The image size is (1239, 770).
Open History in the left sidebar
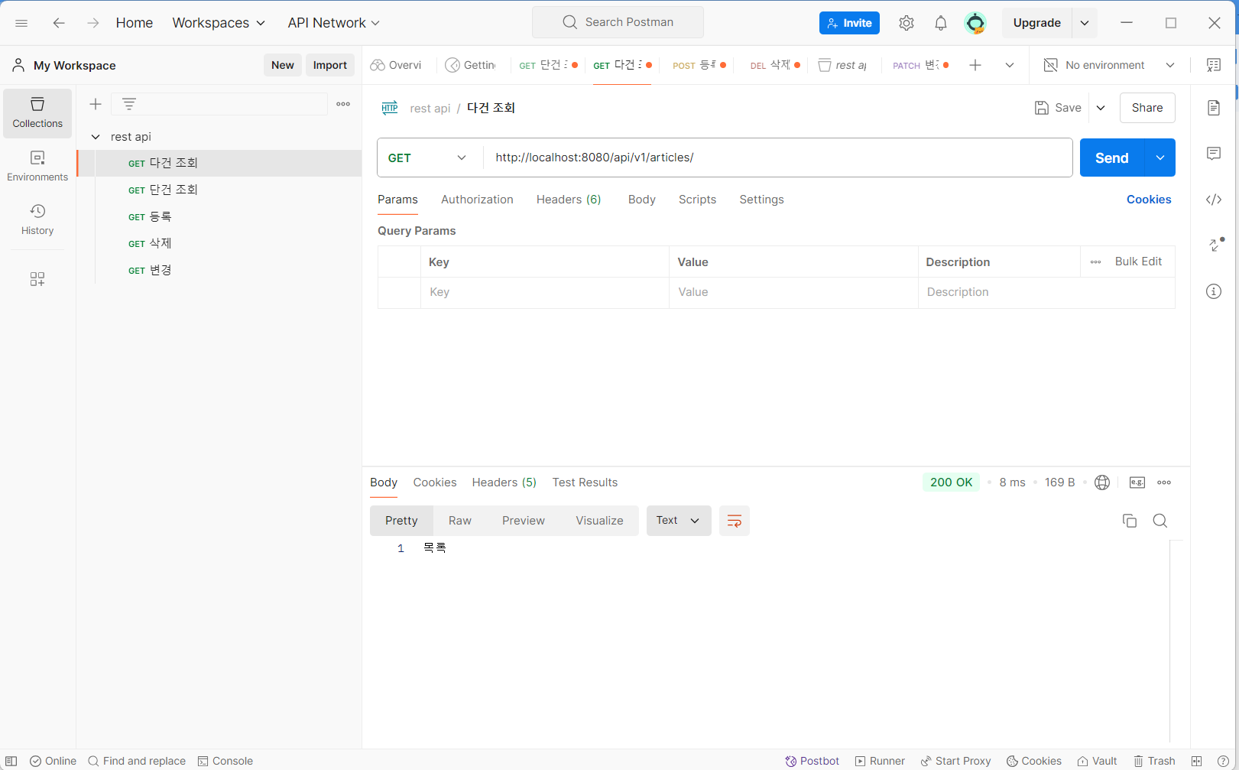[37, 219]
